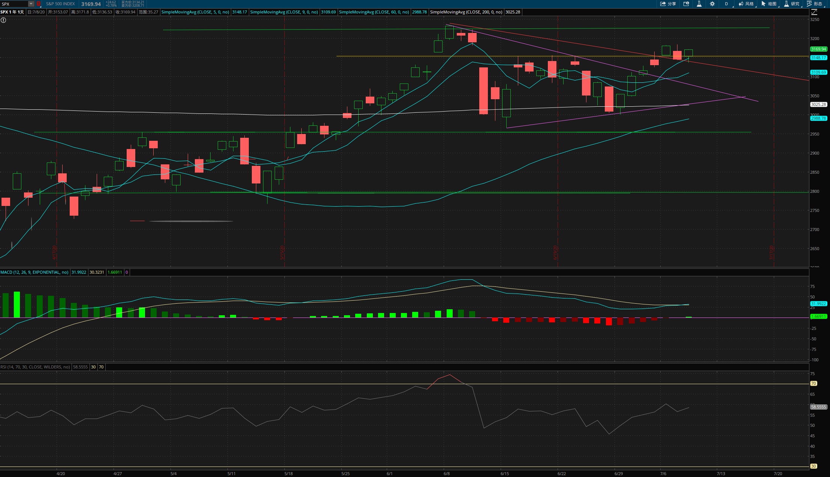Click the RSI header value 58.5555

(x=81, y=367)
